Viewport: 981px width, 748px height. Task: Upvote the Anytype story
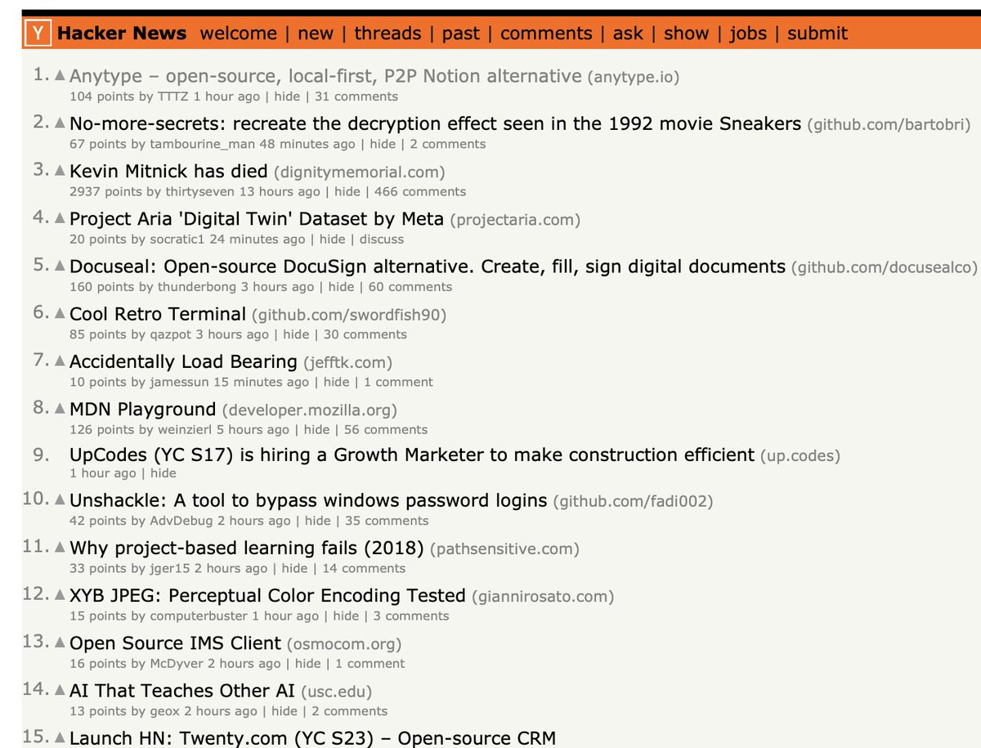click(x=60, y=75)
